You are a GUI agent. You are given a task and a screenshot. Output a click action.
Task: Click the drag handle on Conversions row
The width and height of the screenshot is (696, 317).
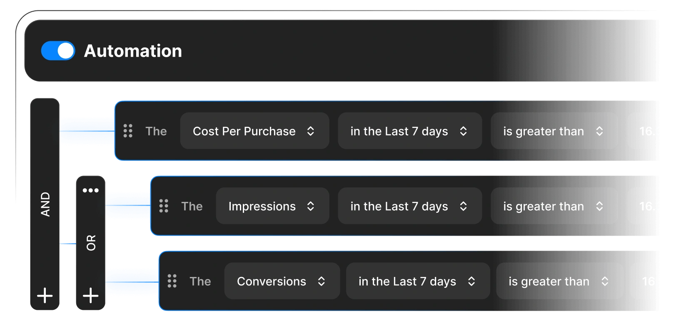pos(172,281)
